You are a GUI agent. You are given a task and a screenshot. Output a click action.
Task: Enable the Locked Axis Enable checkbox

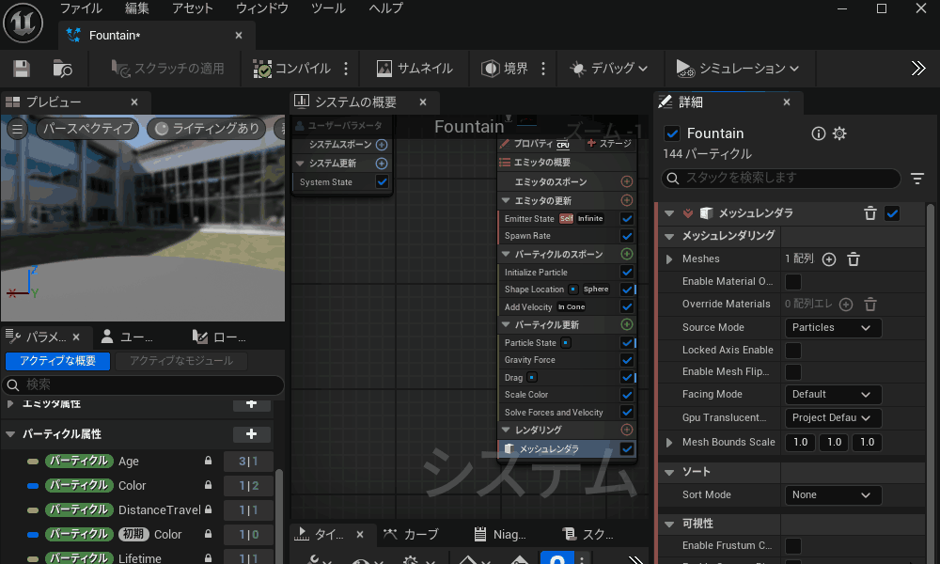point(793,350)
